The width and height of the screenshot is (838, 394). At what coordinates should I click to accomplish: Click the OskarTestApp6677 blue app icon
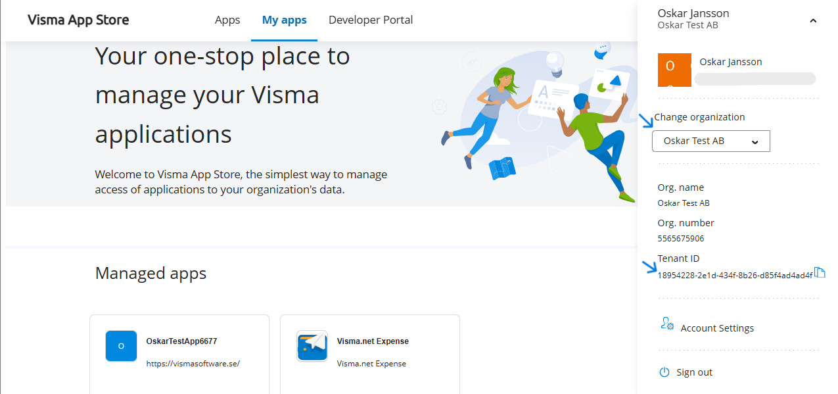(121, 345)
